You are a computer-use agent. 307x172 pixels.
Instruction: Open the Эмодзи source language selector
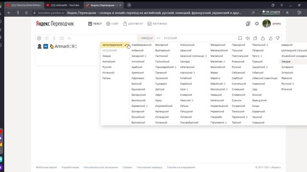click(146, 38)
